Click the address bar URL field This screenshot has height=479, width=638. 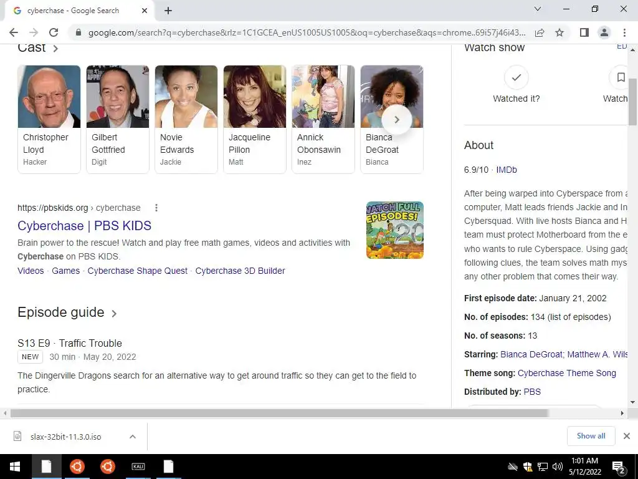pos(307,32)
